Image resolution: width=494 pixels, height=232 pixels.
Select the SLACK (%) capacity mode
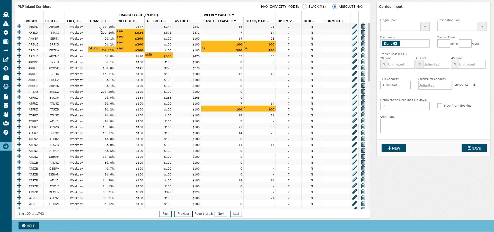click(x=305, y=7)
